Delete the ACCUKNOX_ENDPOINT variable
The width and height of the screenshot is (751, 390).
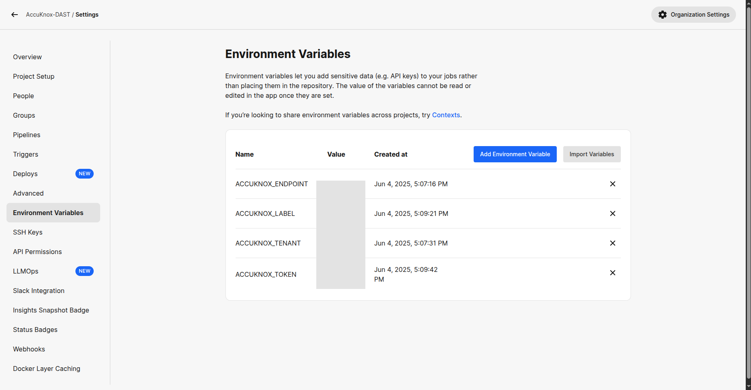(x=613, y=184)
